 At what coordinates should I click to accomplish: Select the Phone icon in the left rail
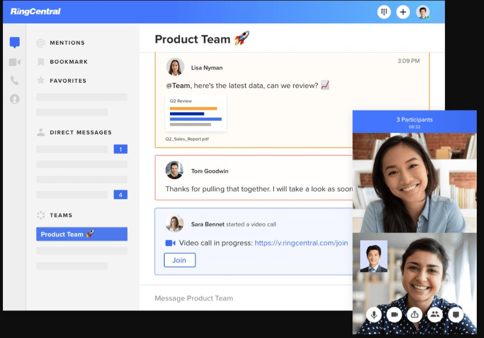pos(14,80)
